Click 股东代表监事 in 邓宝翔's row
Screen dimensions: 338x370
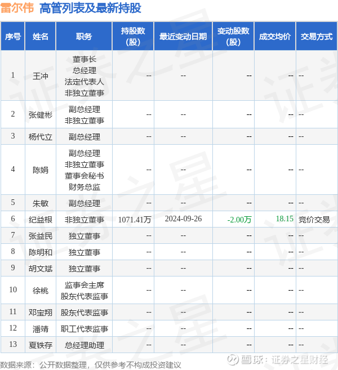(84, 313)
